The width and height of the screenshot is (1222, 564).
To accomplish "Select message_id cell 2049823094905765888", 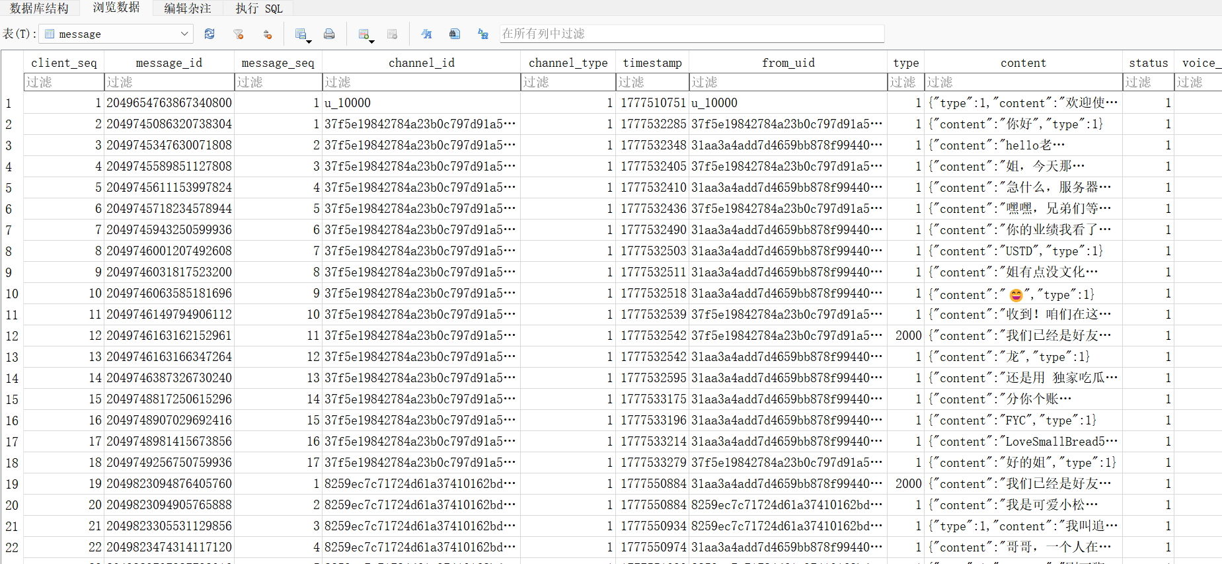I will click(x=169, y=505).
